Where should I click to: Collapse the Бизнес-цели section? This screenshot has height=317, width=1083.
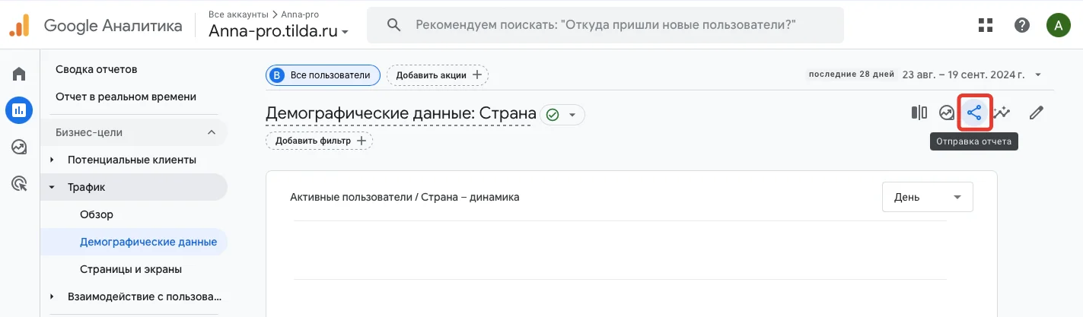click(x=211, y=132)
